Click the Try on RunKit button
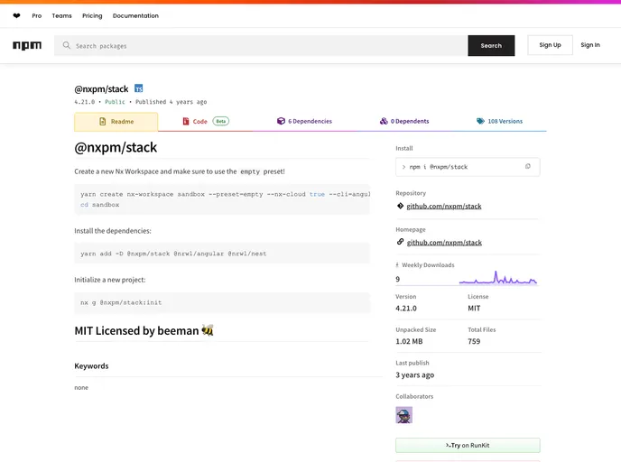Image resolution: width=621 pixels, height=462 pixels. click(x=468, y=445)
